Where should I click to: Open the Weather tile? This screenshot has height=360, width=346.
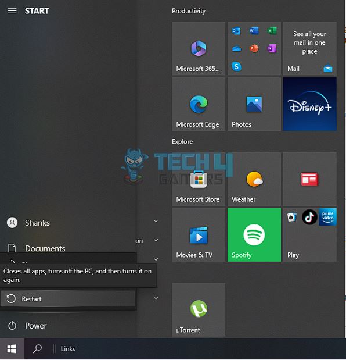[x=254, y=179]
